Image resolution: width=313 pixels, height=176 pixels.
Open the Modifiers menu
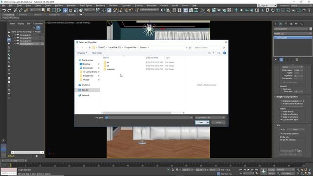point(59,5)
